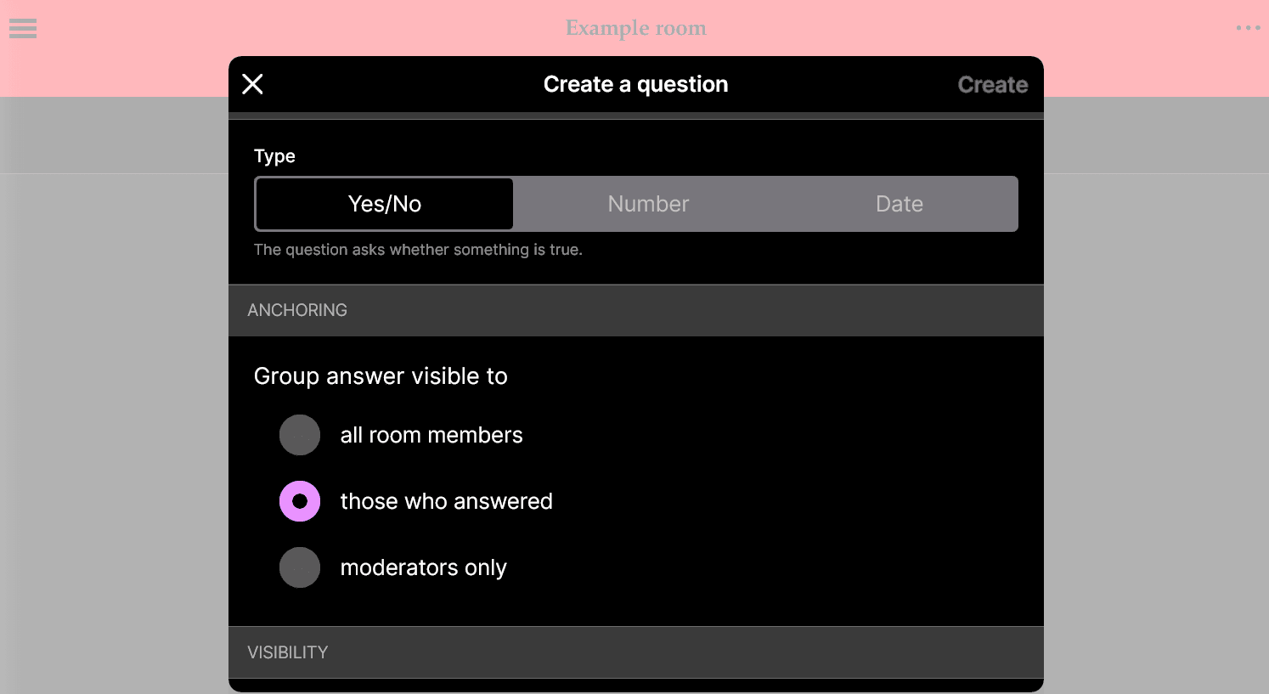Switch question type to Number
The height and width of the screenshot is (694, 1269).
648,204
